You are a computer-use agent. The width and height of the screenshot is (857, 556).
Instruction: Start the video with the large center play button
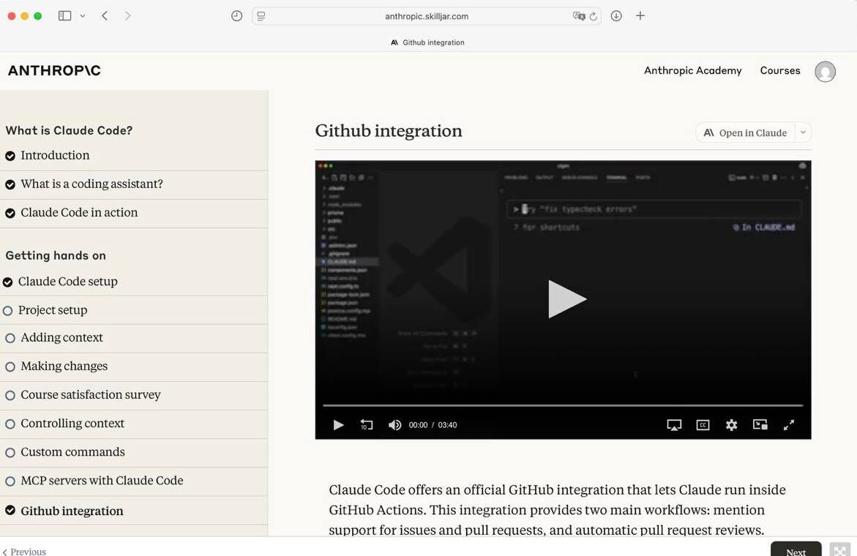coord(566,298)
